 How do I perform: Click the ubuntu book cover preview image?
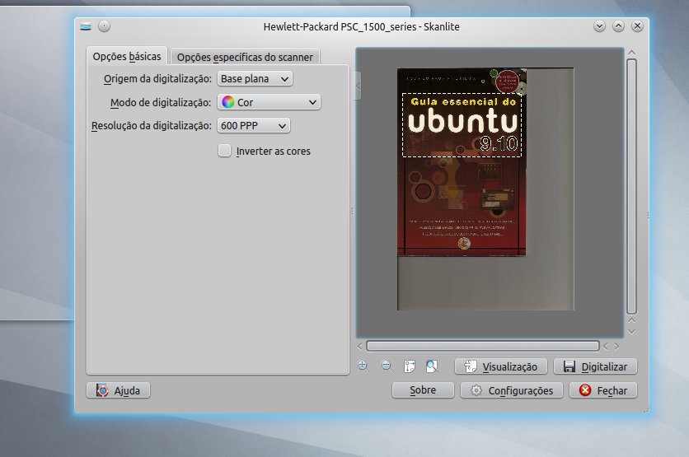(462, 161)
